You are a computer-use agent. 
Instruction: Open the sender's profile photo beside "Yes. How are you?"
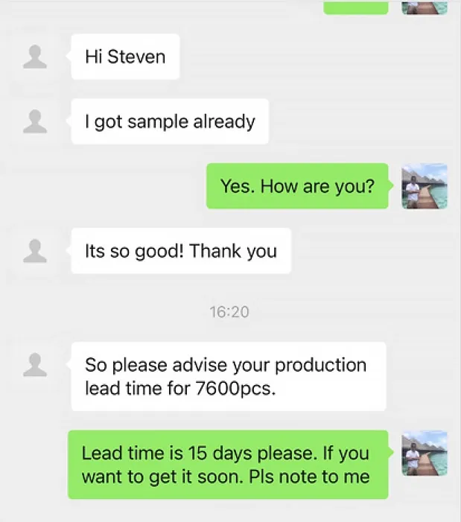pos(425,186)
